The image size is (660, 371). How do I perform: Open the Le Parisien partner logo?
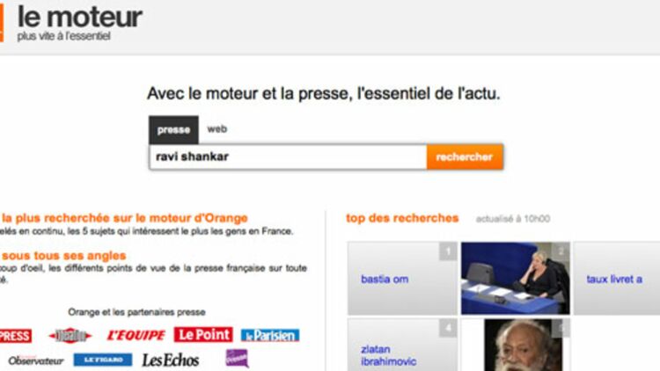coord(270,335)
